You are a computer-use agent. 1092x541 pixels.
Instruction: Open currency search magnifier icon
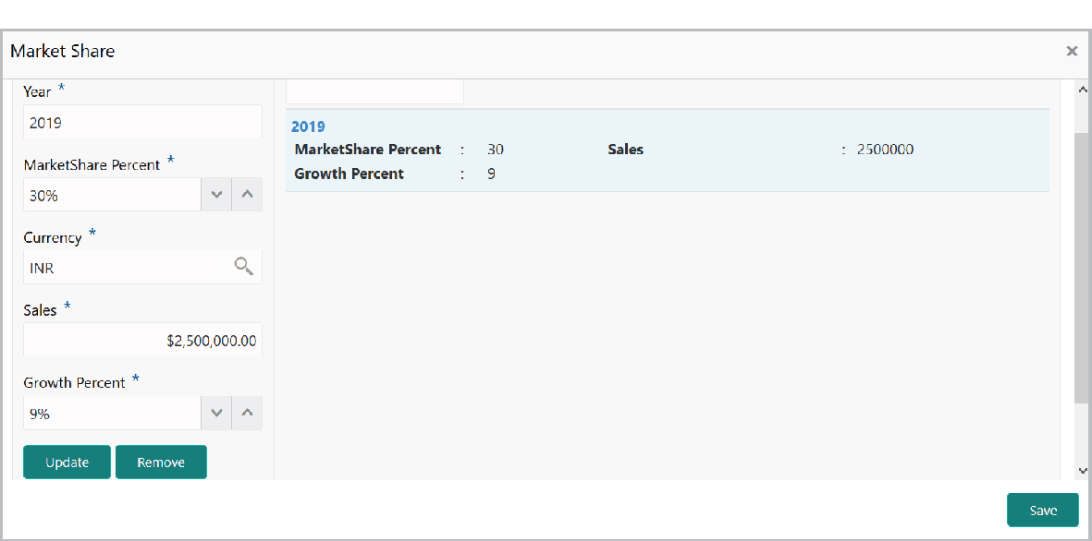[x=243, y=266]
